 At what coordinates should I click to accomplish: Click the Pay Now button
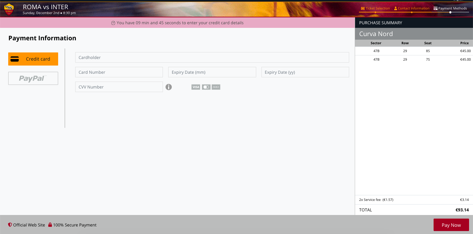click(451, 225)
